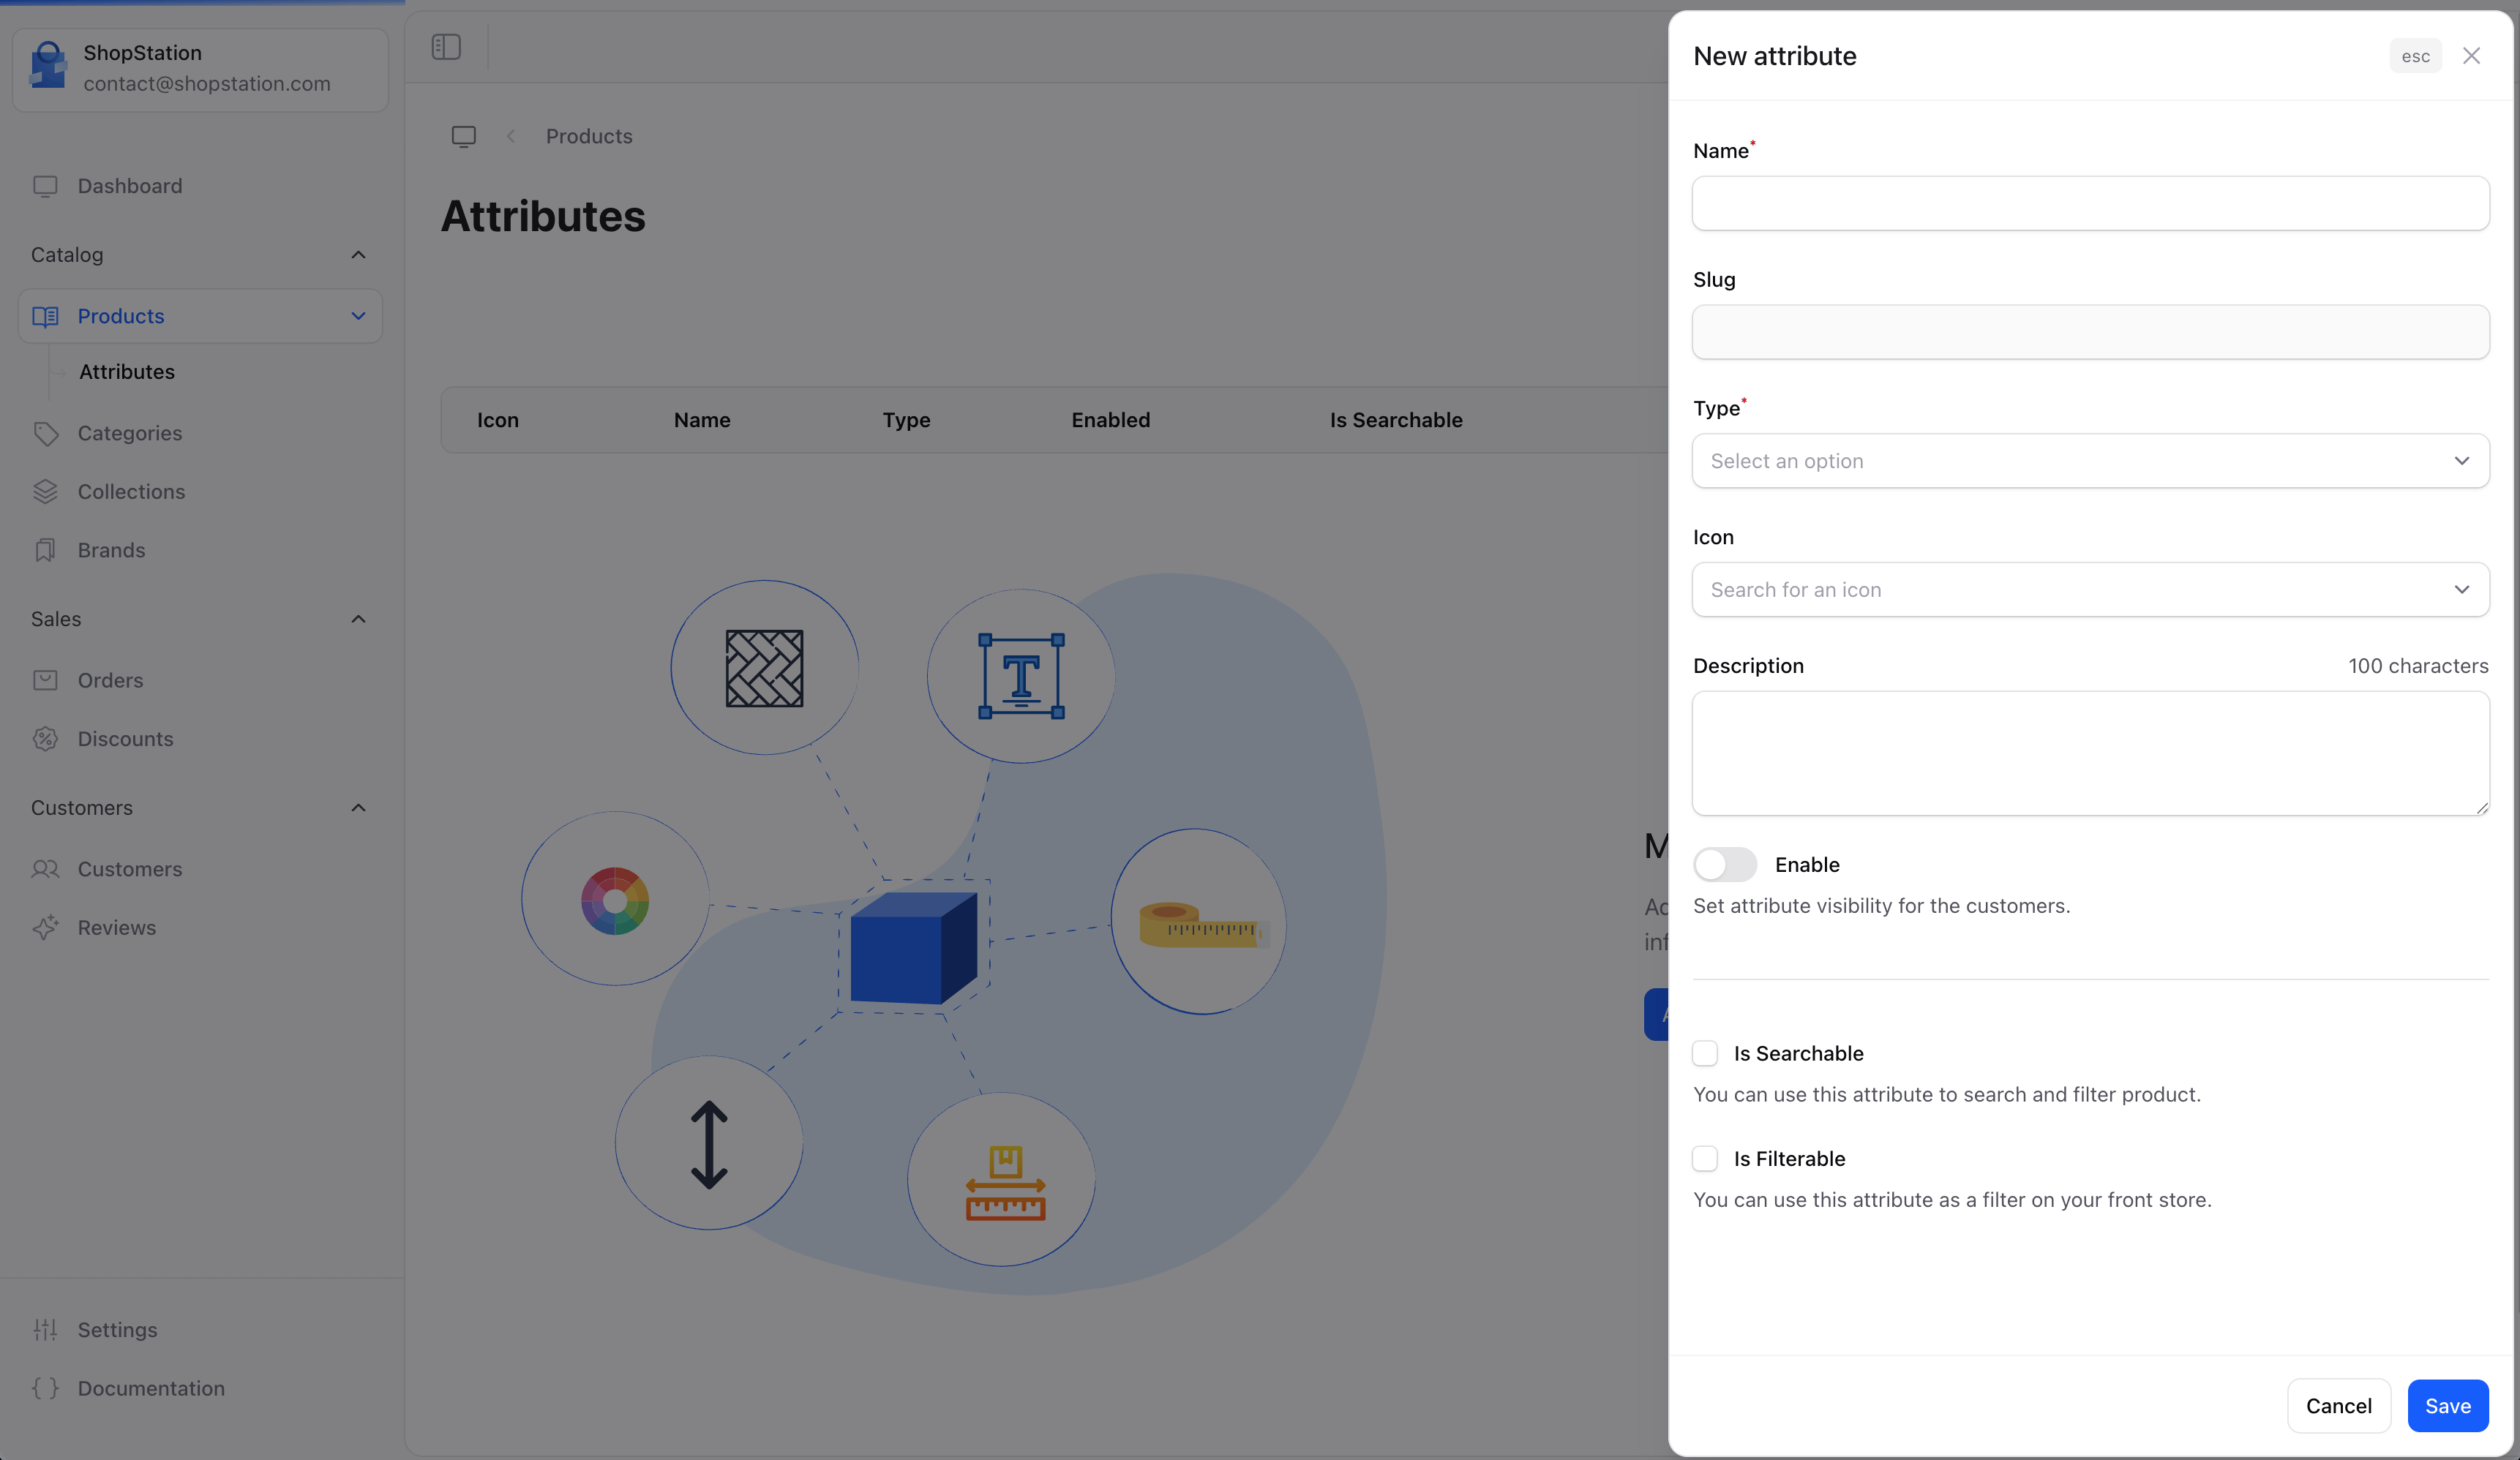
Task: Click the esc key badge
Action: tap(2416, 56)
